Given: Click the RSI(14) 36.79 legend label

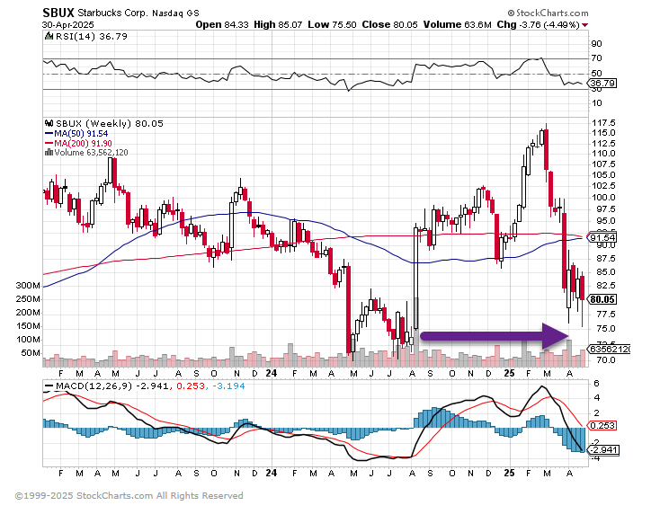Looking at the screenshot, I should click(x=92, y=37).
